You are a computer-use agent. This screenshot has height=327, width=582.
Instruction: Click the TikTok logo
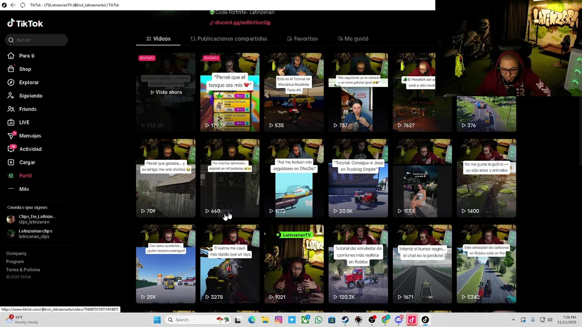click(25, 23)
